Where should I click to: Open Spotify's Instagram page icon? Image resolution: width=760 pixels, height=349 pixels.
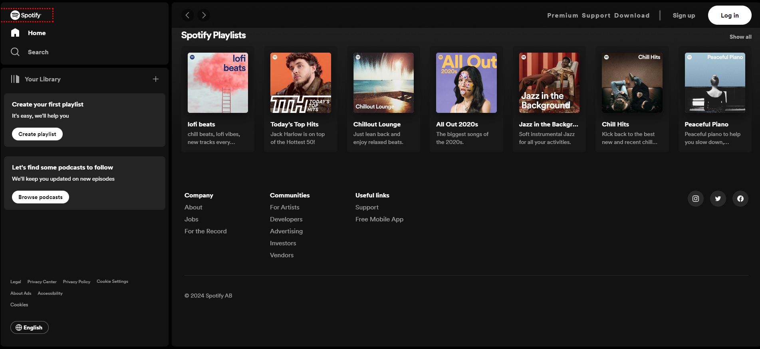click(x=696, y=199)
